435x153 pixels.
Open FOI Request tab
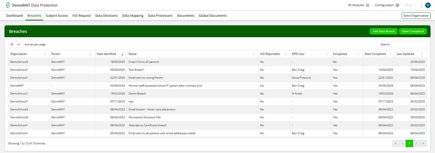pyautogui.click(x=82, y=16)
